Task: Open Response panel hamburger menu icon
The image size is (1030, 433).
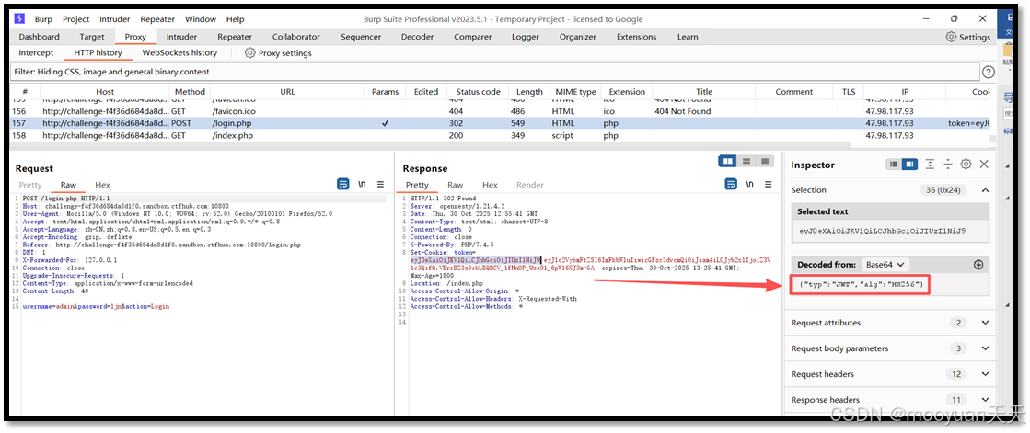Action: point(768,185)
